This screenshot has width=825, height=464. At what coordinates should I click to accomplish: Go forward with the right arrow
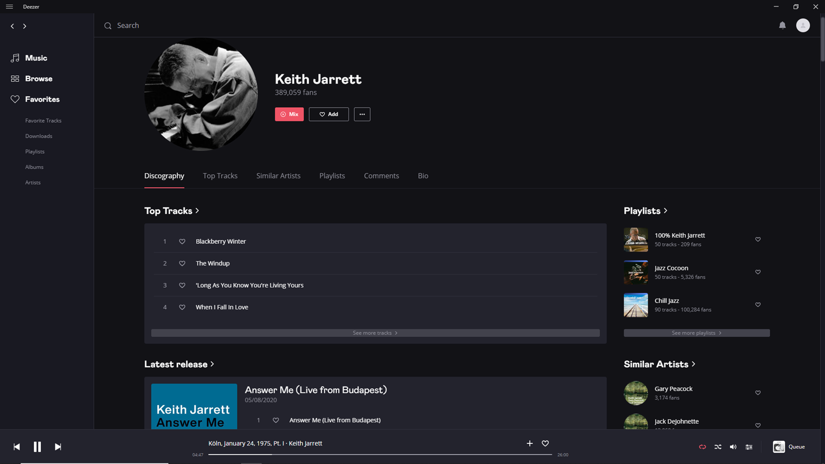coord(24,26)
